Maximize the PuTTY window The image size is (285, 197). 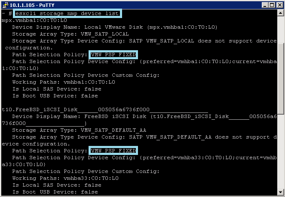tap(272, 5)
